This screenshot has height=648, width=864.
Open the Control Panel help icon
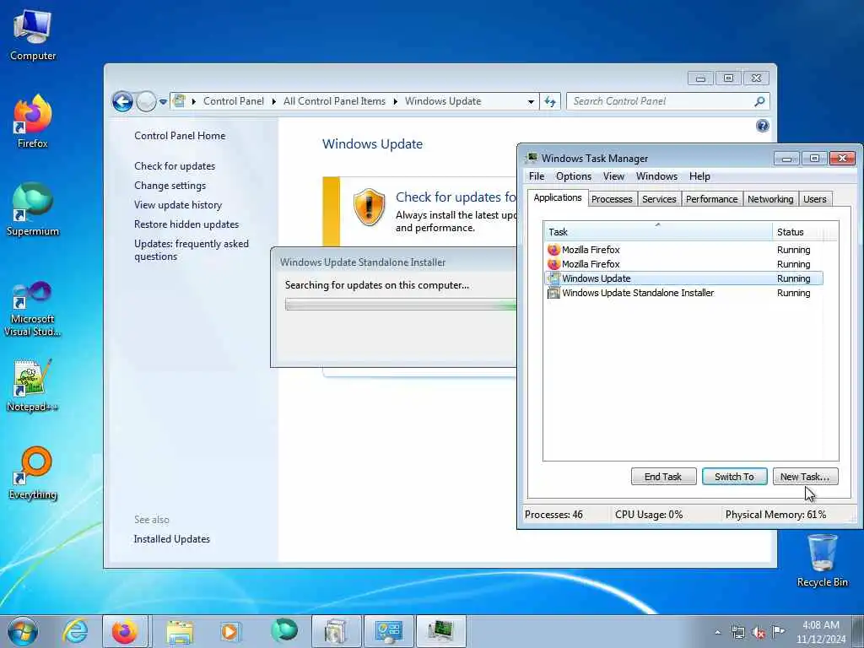coord(762,126)
